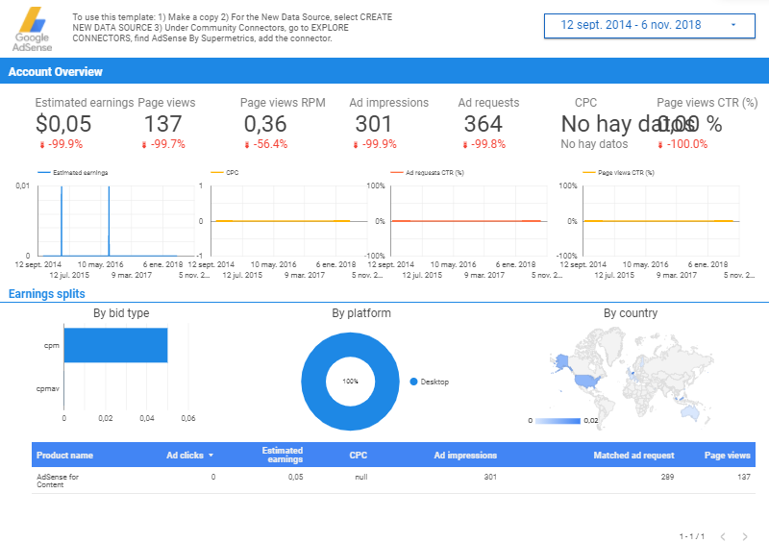
Task: Click the -100.0% CTR change indicator
Action: [682, 144]
